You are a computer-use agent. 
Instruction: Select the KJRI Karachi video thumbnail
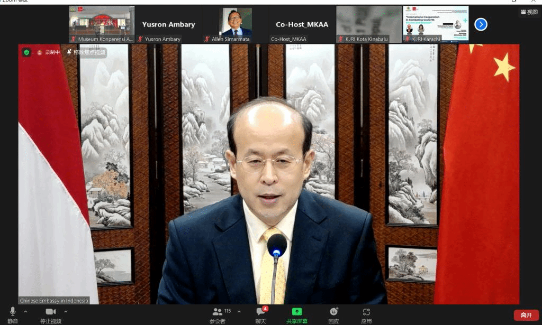pos(436,24)
